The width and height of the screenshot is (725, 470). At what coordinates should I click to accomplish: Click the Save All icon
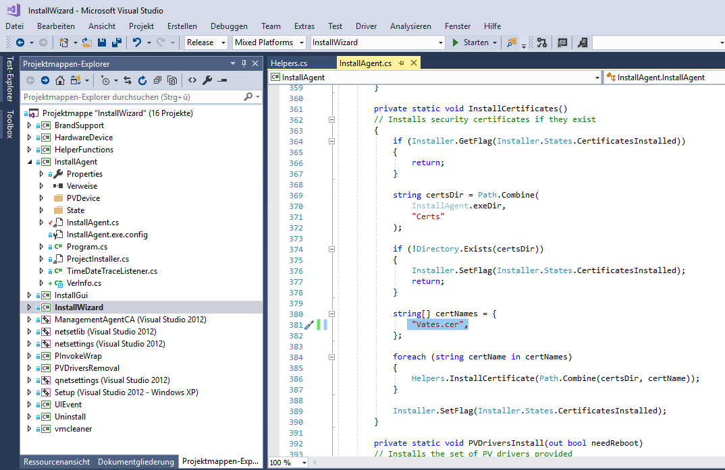[117, 42]
